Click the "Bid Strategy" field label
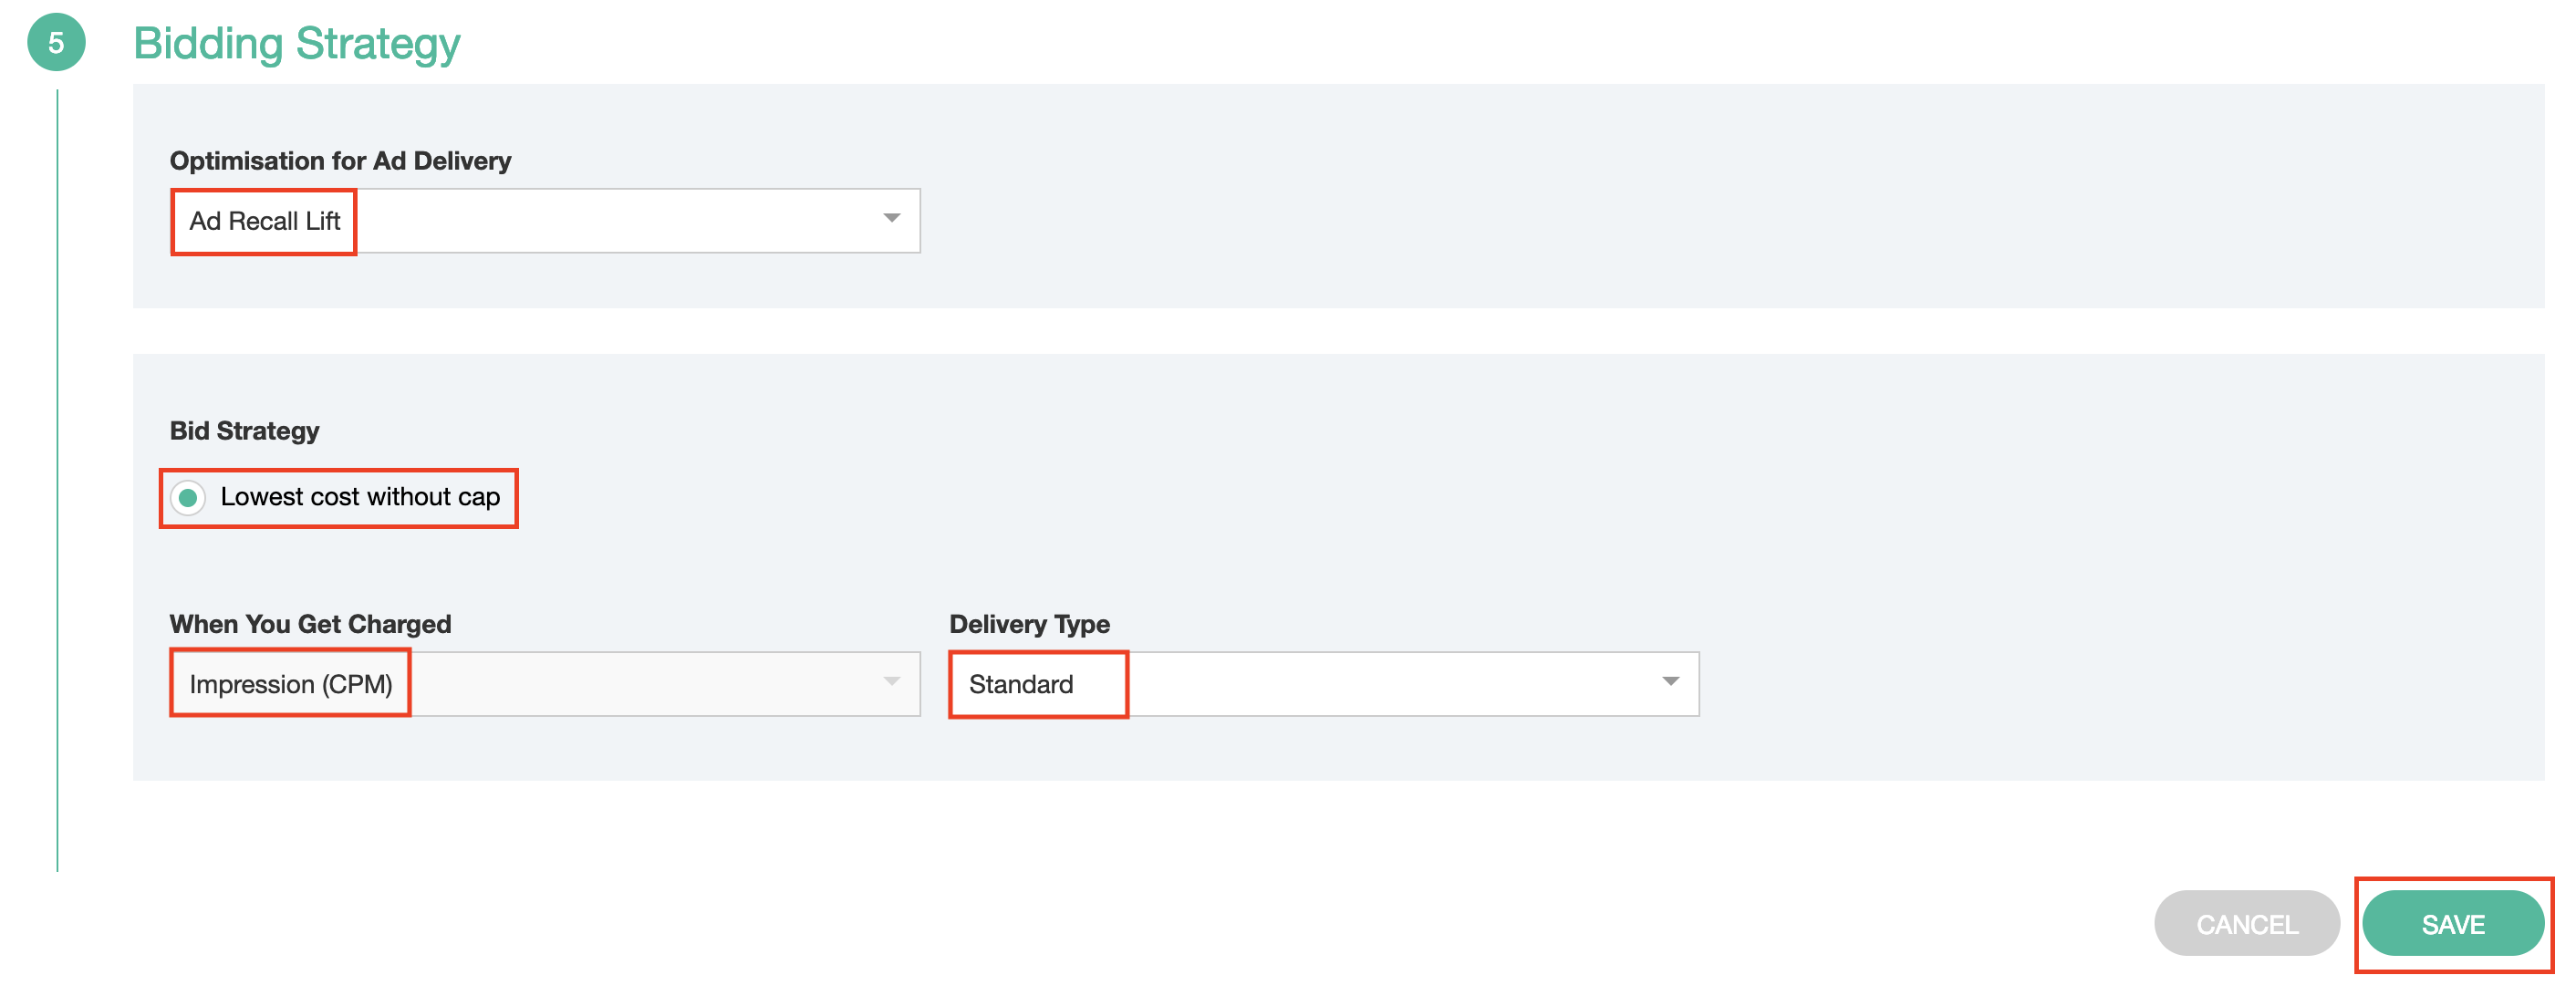Viewport: 2576px width, 996px height. pyautogui.click(x=244, y=431)
